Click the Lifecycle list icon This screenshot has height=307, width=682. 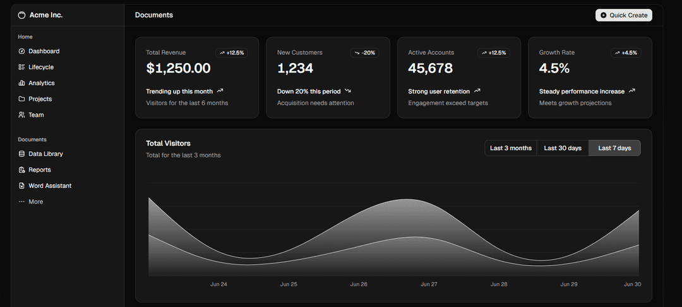pyautogui.click(x=22, y=67)
